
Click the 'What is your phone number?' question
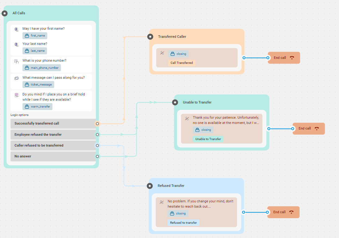point(44,61)
